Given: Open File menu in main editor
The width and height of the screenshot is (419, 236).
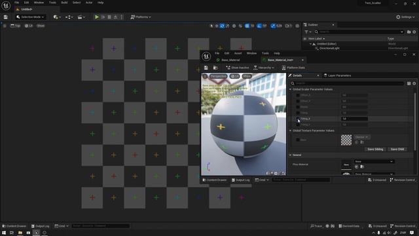Looking at the screenshot, I should (16, 3).
